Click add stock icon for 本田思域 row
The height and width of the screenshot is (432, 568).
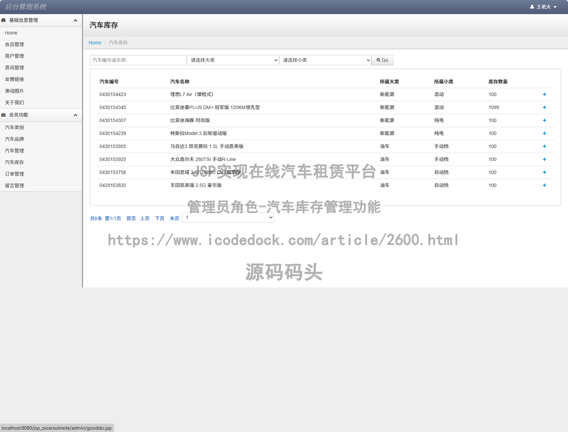pyautogui.click(x=544, y=172)
